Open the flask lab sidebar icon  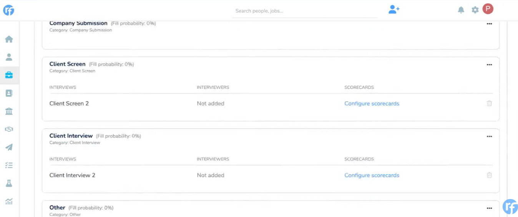tap(9, 183)
